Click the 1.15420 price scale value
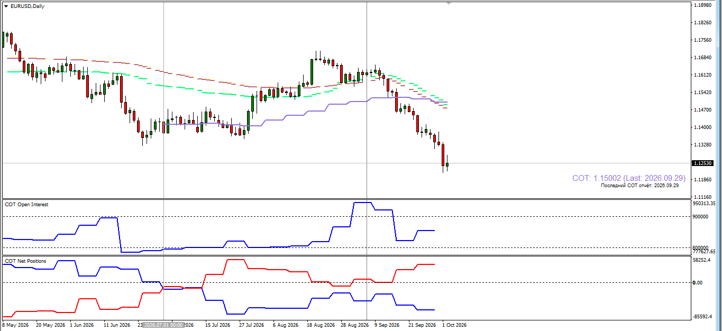This screenshot has height=331, width=722. [x=702, y=93]
